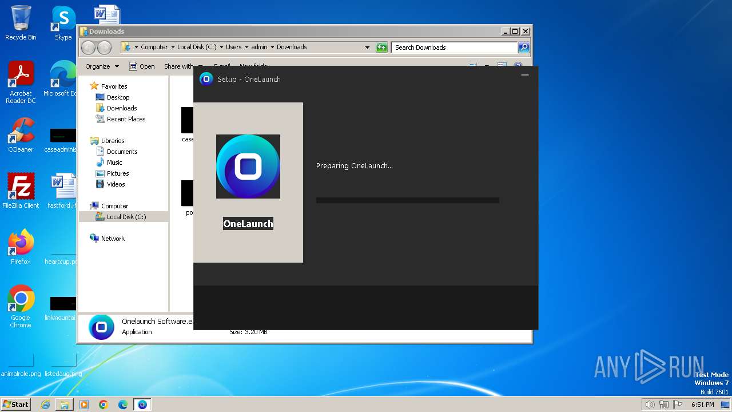Screen dimensions: 732x412
Task: Select the listedaug.png desktop file
Action: pos(63,363)
